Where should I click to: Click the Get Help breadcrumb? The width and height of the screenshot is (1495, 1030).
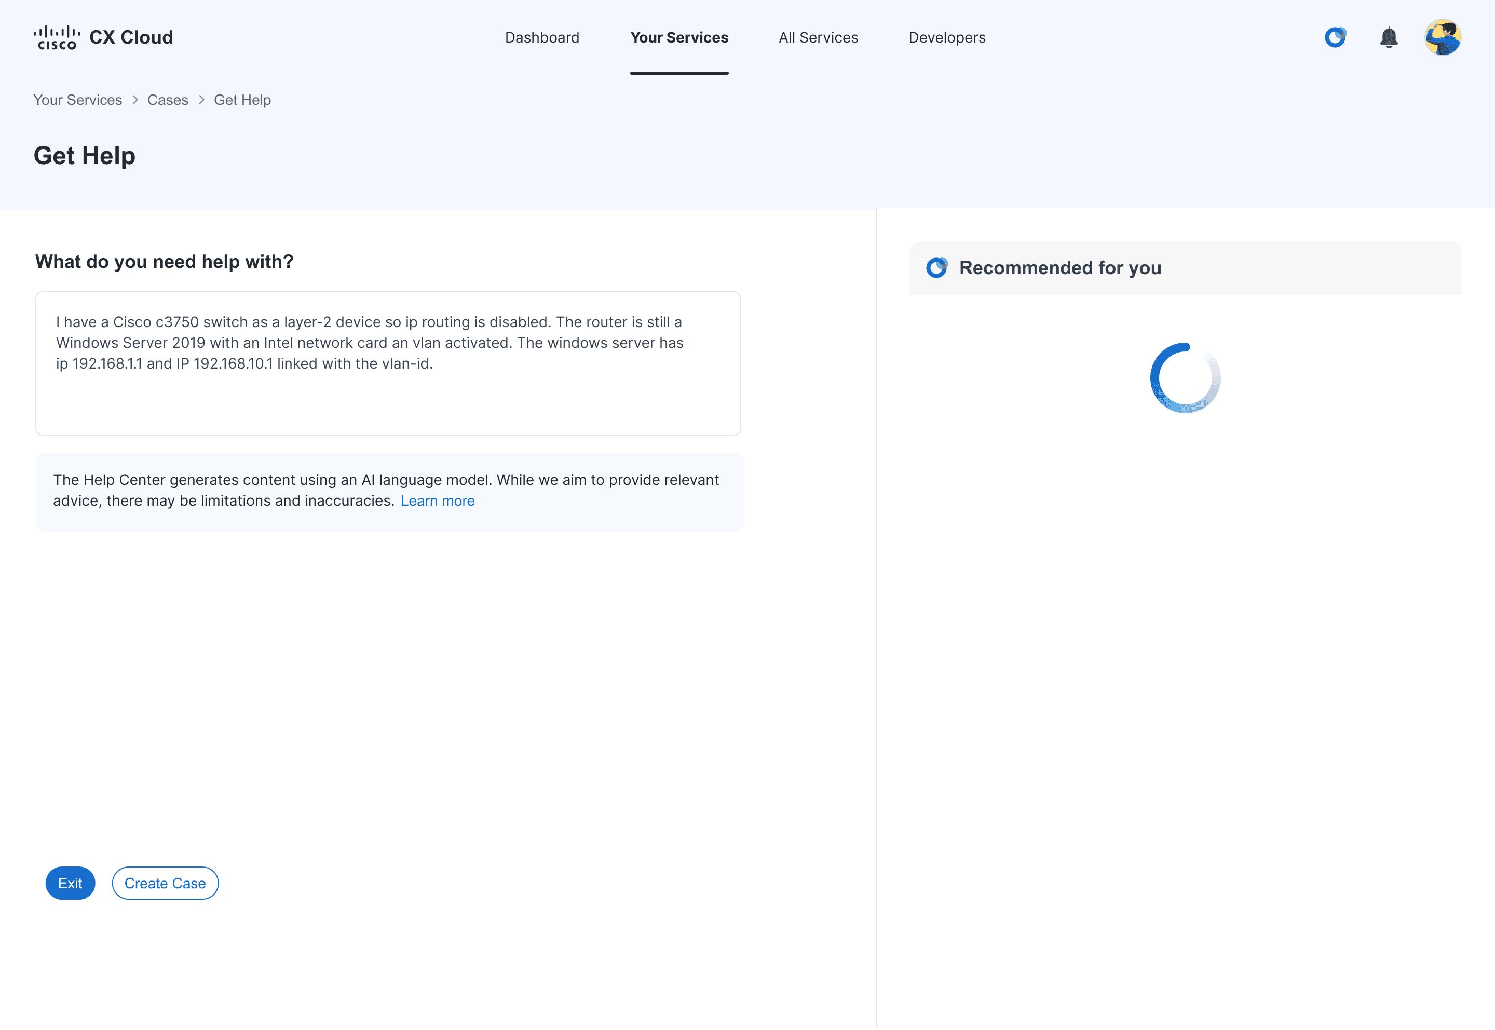click(242, 100)
